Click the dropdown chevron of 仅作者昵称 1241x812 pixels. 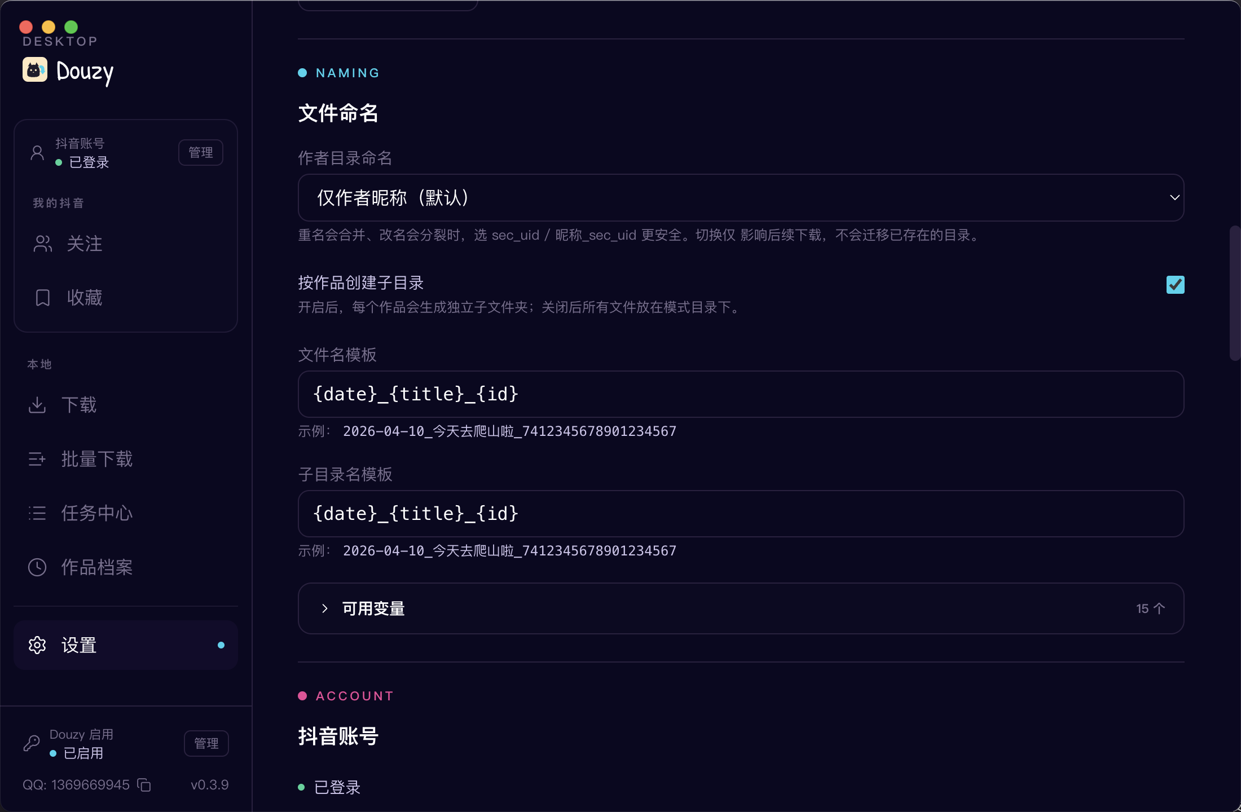point(1174,198)
